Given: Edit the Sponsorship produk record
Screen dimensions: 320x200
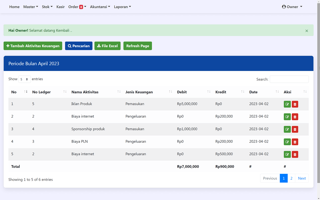Looking at the screenshot, I should [287, 129].
